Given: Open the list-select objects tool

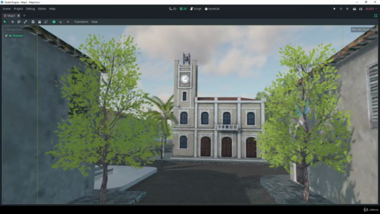Looking at the screenshot, I should (33, 22).
